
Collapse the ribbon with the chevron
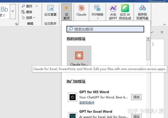pos(164,25)
